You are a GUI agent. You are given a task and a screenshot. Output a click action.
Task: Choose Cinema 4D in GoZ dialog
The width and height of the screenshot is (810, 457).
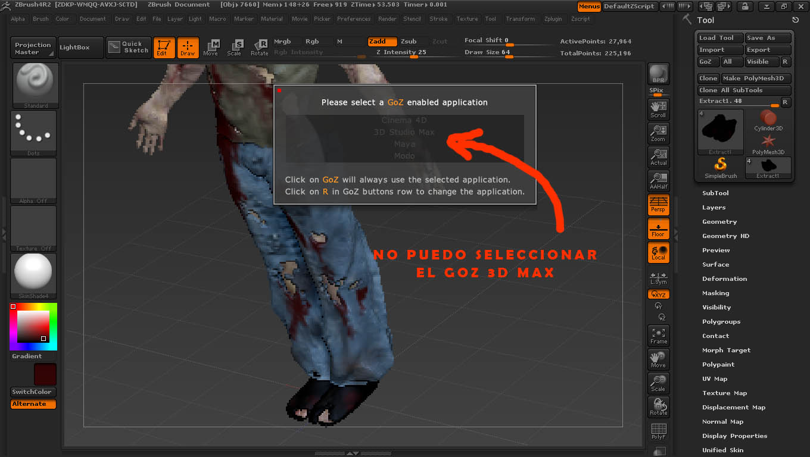pos(404,120)
